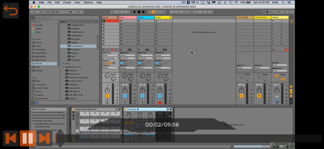Toggle drums Track Activator 1

point(107,96)
